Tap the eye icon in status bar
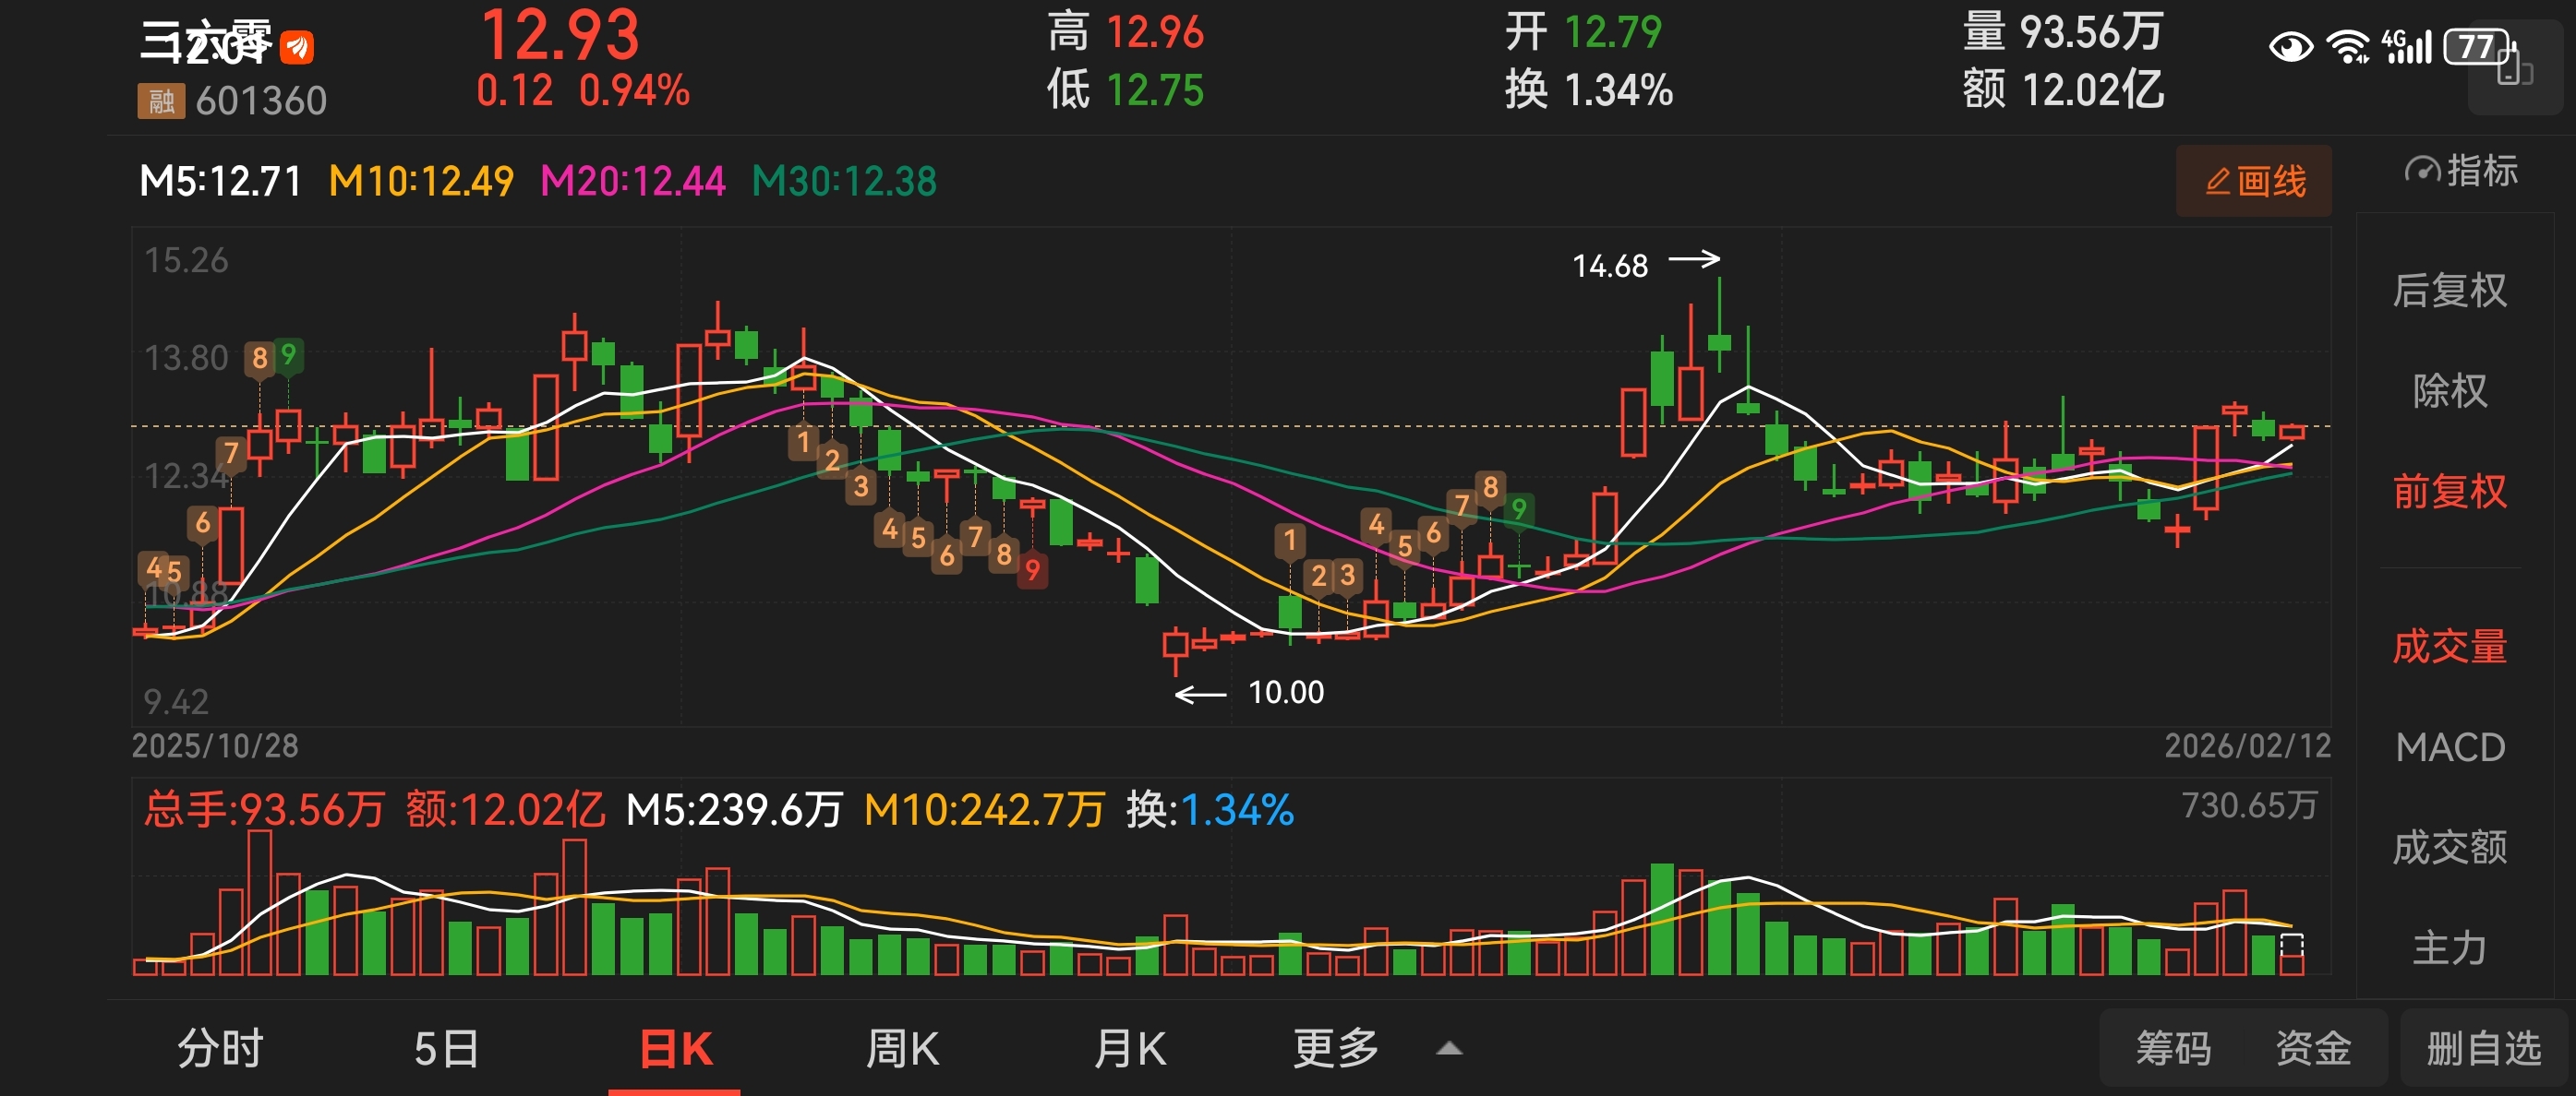Image resolution: width=2576 pixels, height=1096 pixels. click(2290, 47)
